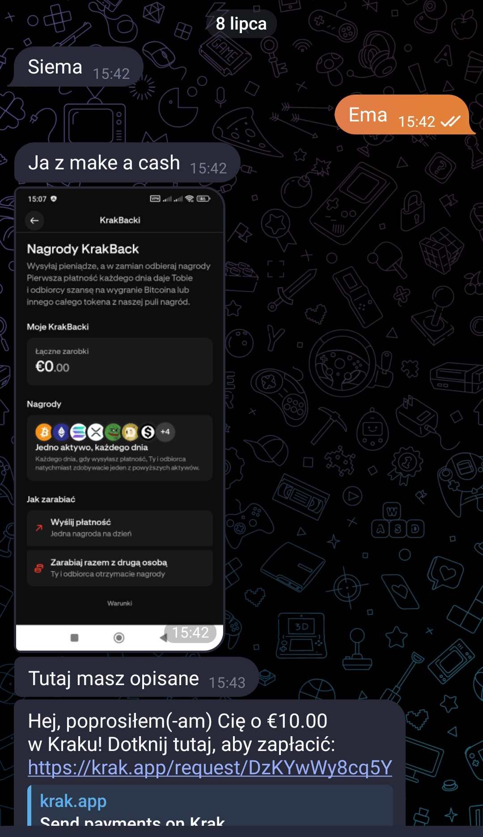This screenshot has height=837, width=483.
Task: Tap the back arrow in KrakBacki header
Action: click(34, 220)
